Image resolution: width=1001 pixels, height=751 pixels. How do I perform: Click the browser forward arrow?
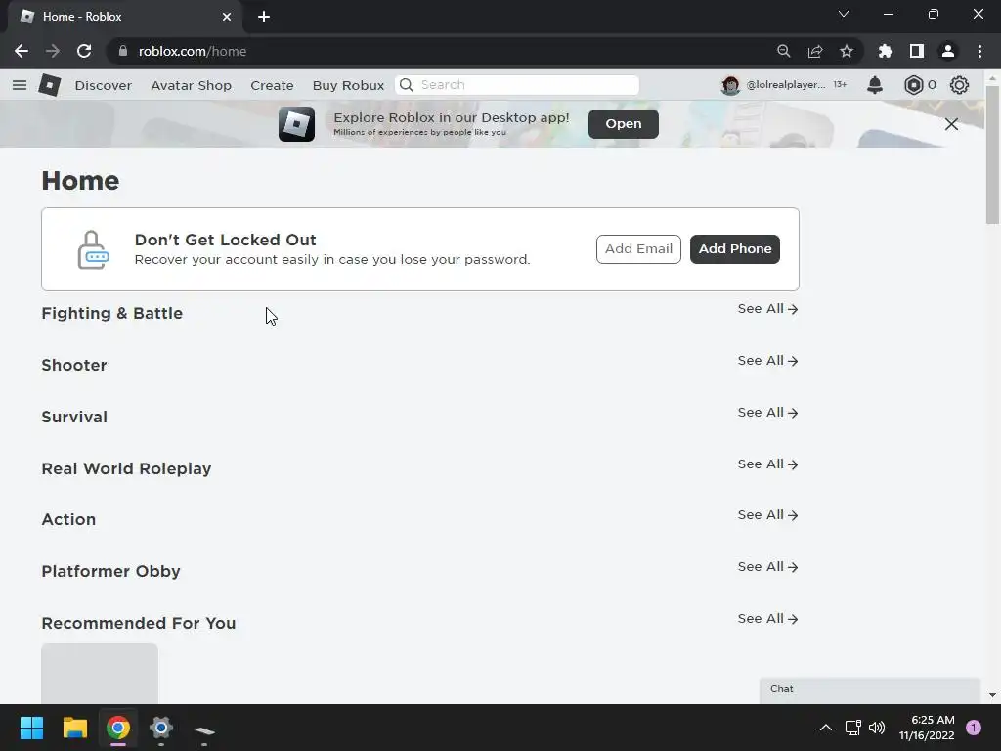point(53,51)
